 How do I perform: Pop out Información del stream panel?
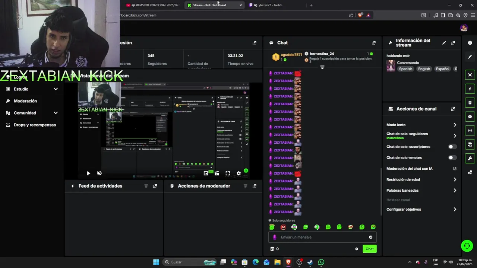pyautogui.click(x=453, y=43)
